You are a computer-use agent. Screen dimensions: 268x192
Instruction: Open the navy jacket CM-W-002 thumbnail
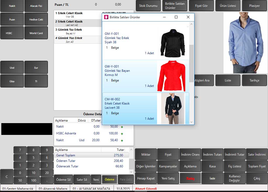click(x=173, y=108)
